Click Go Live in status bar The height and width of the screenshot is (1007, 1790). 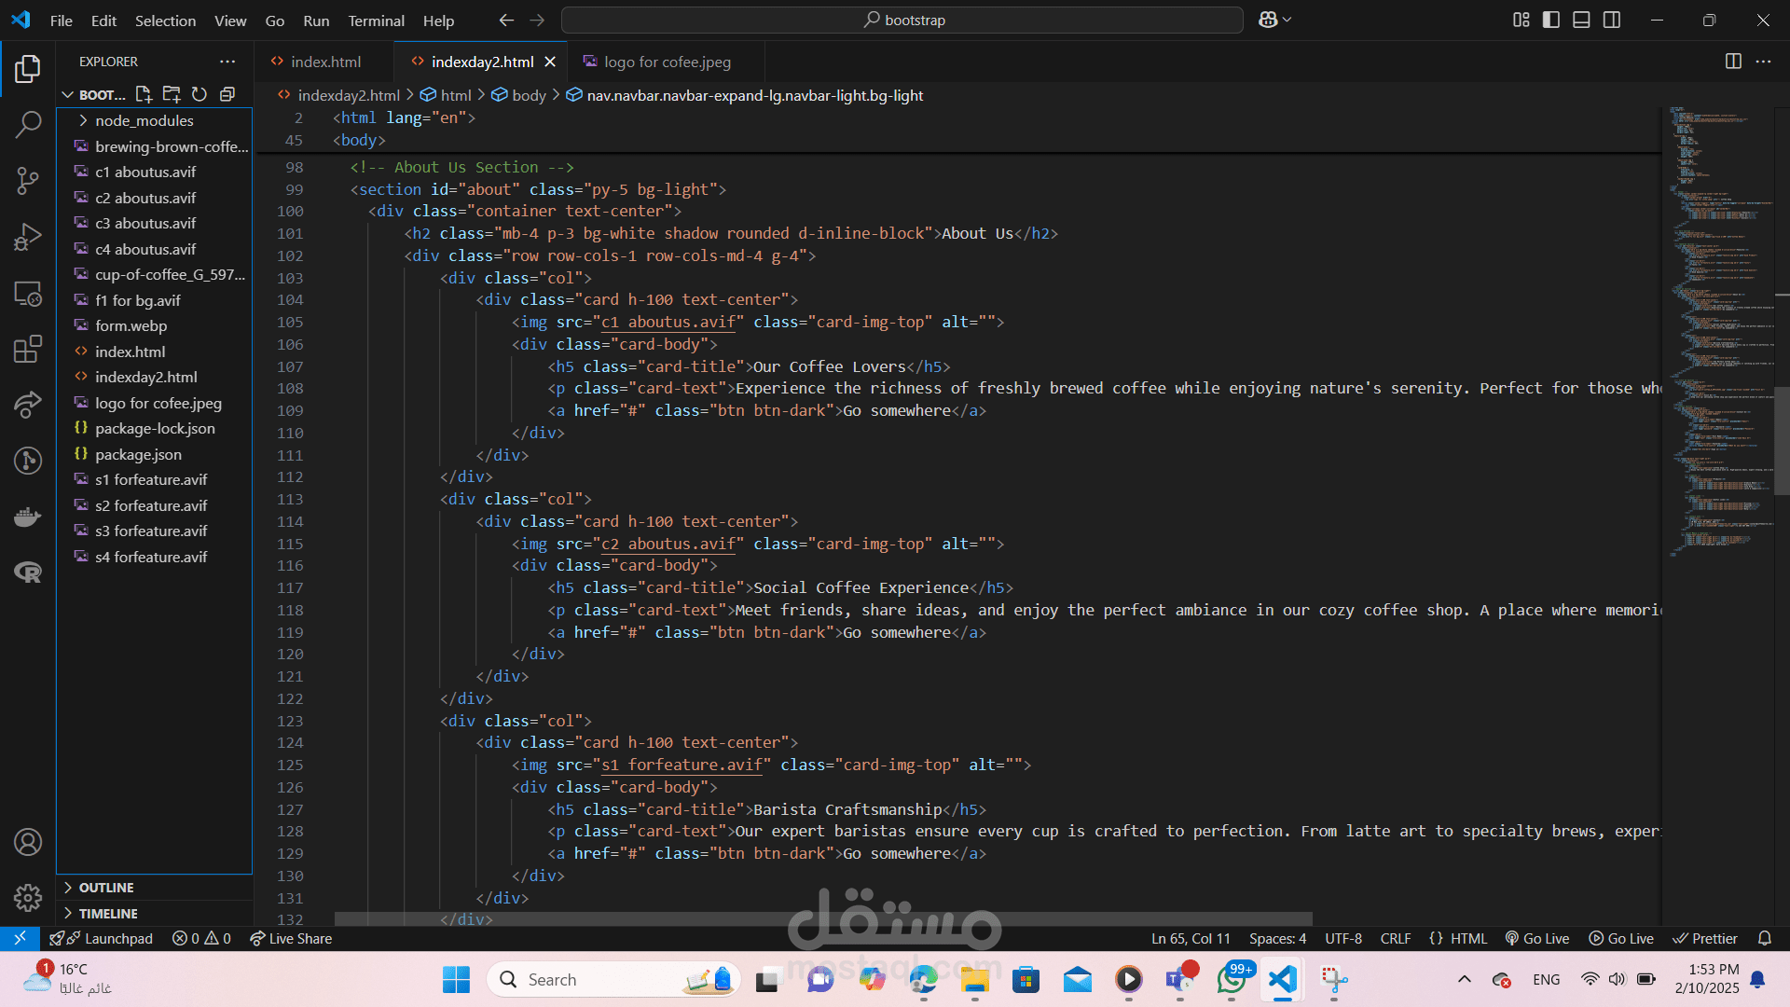pyautogui.click(x=1537, y=939)
